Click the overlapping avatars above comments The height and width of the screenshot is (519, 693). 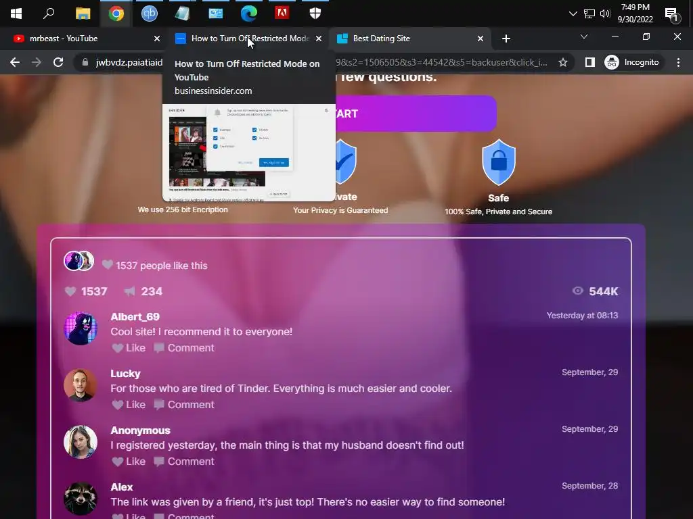[79, 261]
